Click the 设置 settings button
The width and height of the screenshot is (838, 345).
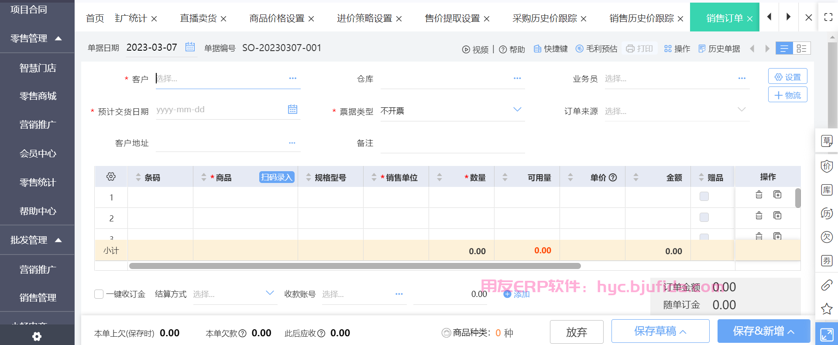pos(787,76)
